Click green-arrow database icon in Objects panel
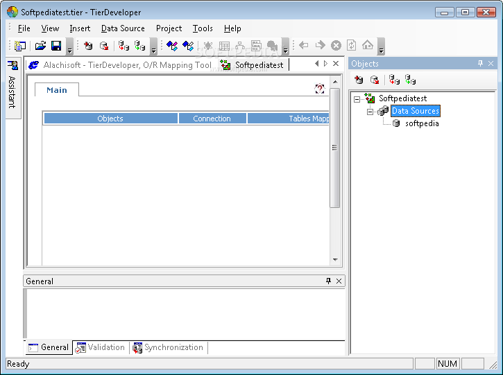Image resolution: width=503 pixels, height=375 pixels. tap(410, 80)
